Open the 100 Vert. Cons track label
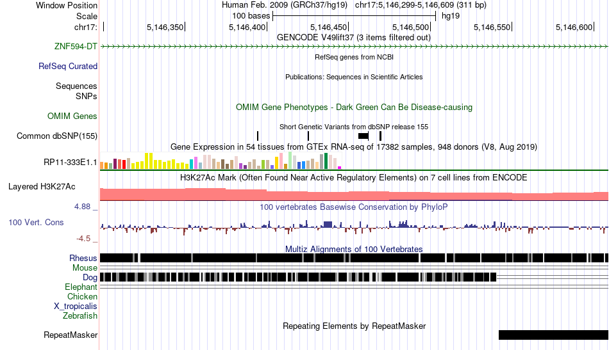The width and height of the screenshot is (609, 350). [x=36, y=223]
